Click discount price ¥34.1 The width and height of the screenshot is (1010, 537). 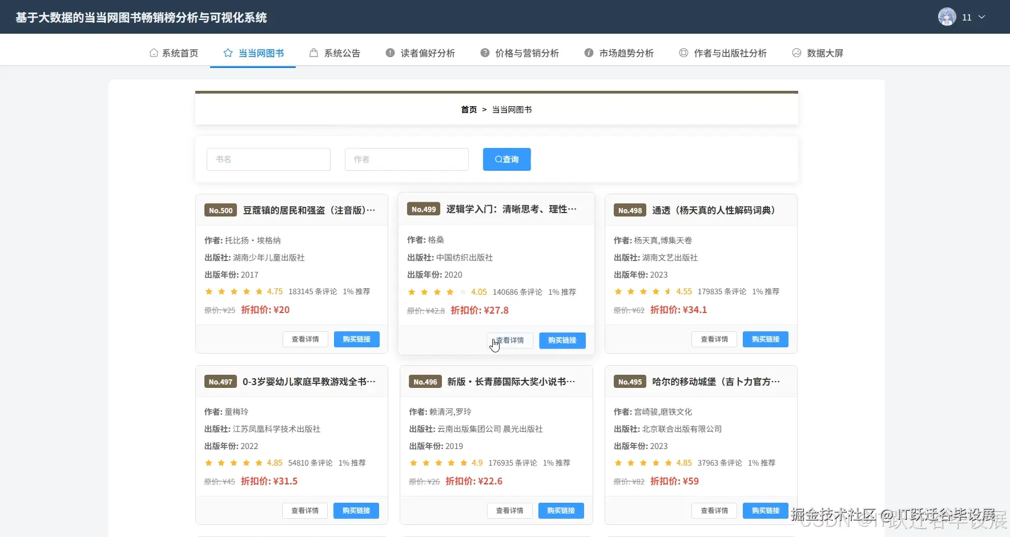coord(679,310)
